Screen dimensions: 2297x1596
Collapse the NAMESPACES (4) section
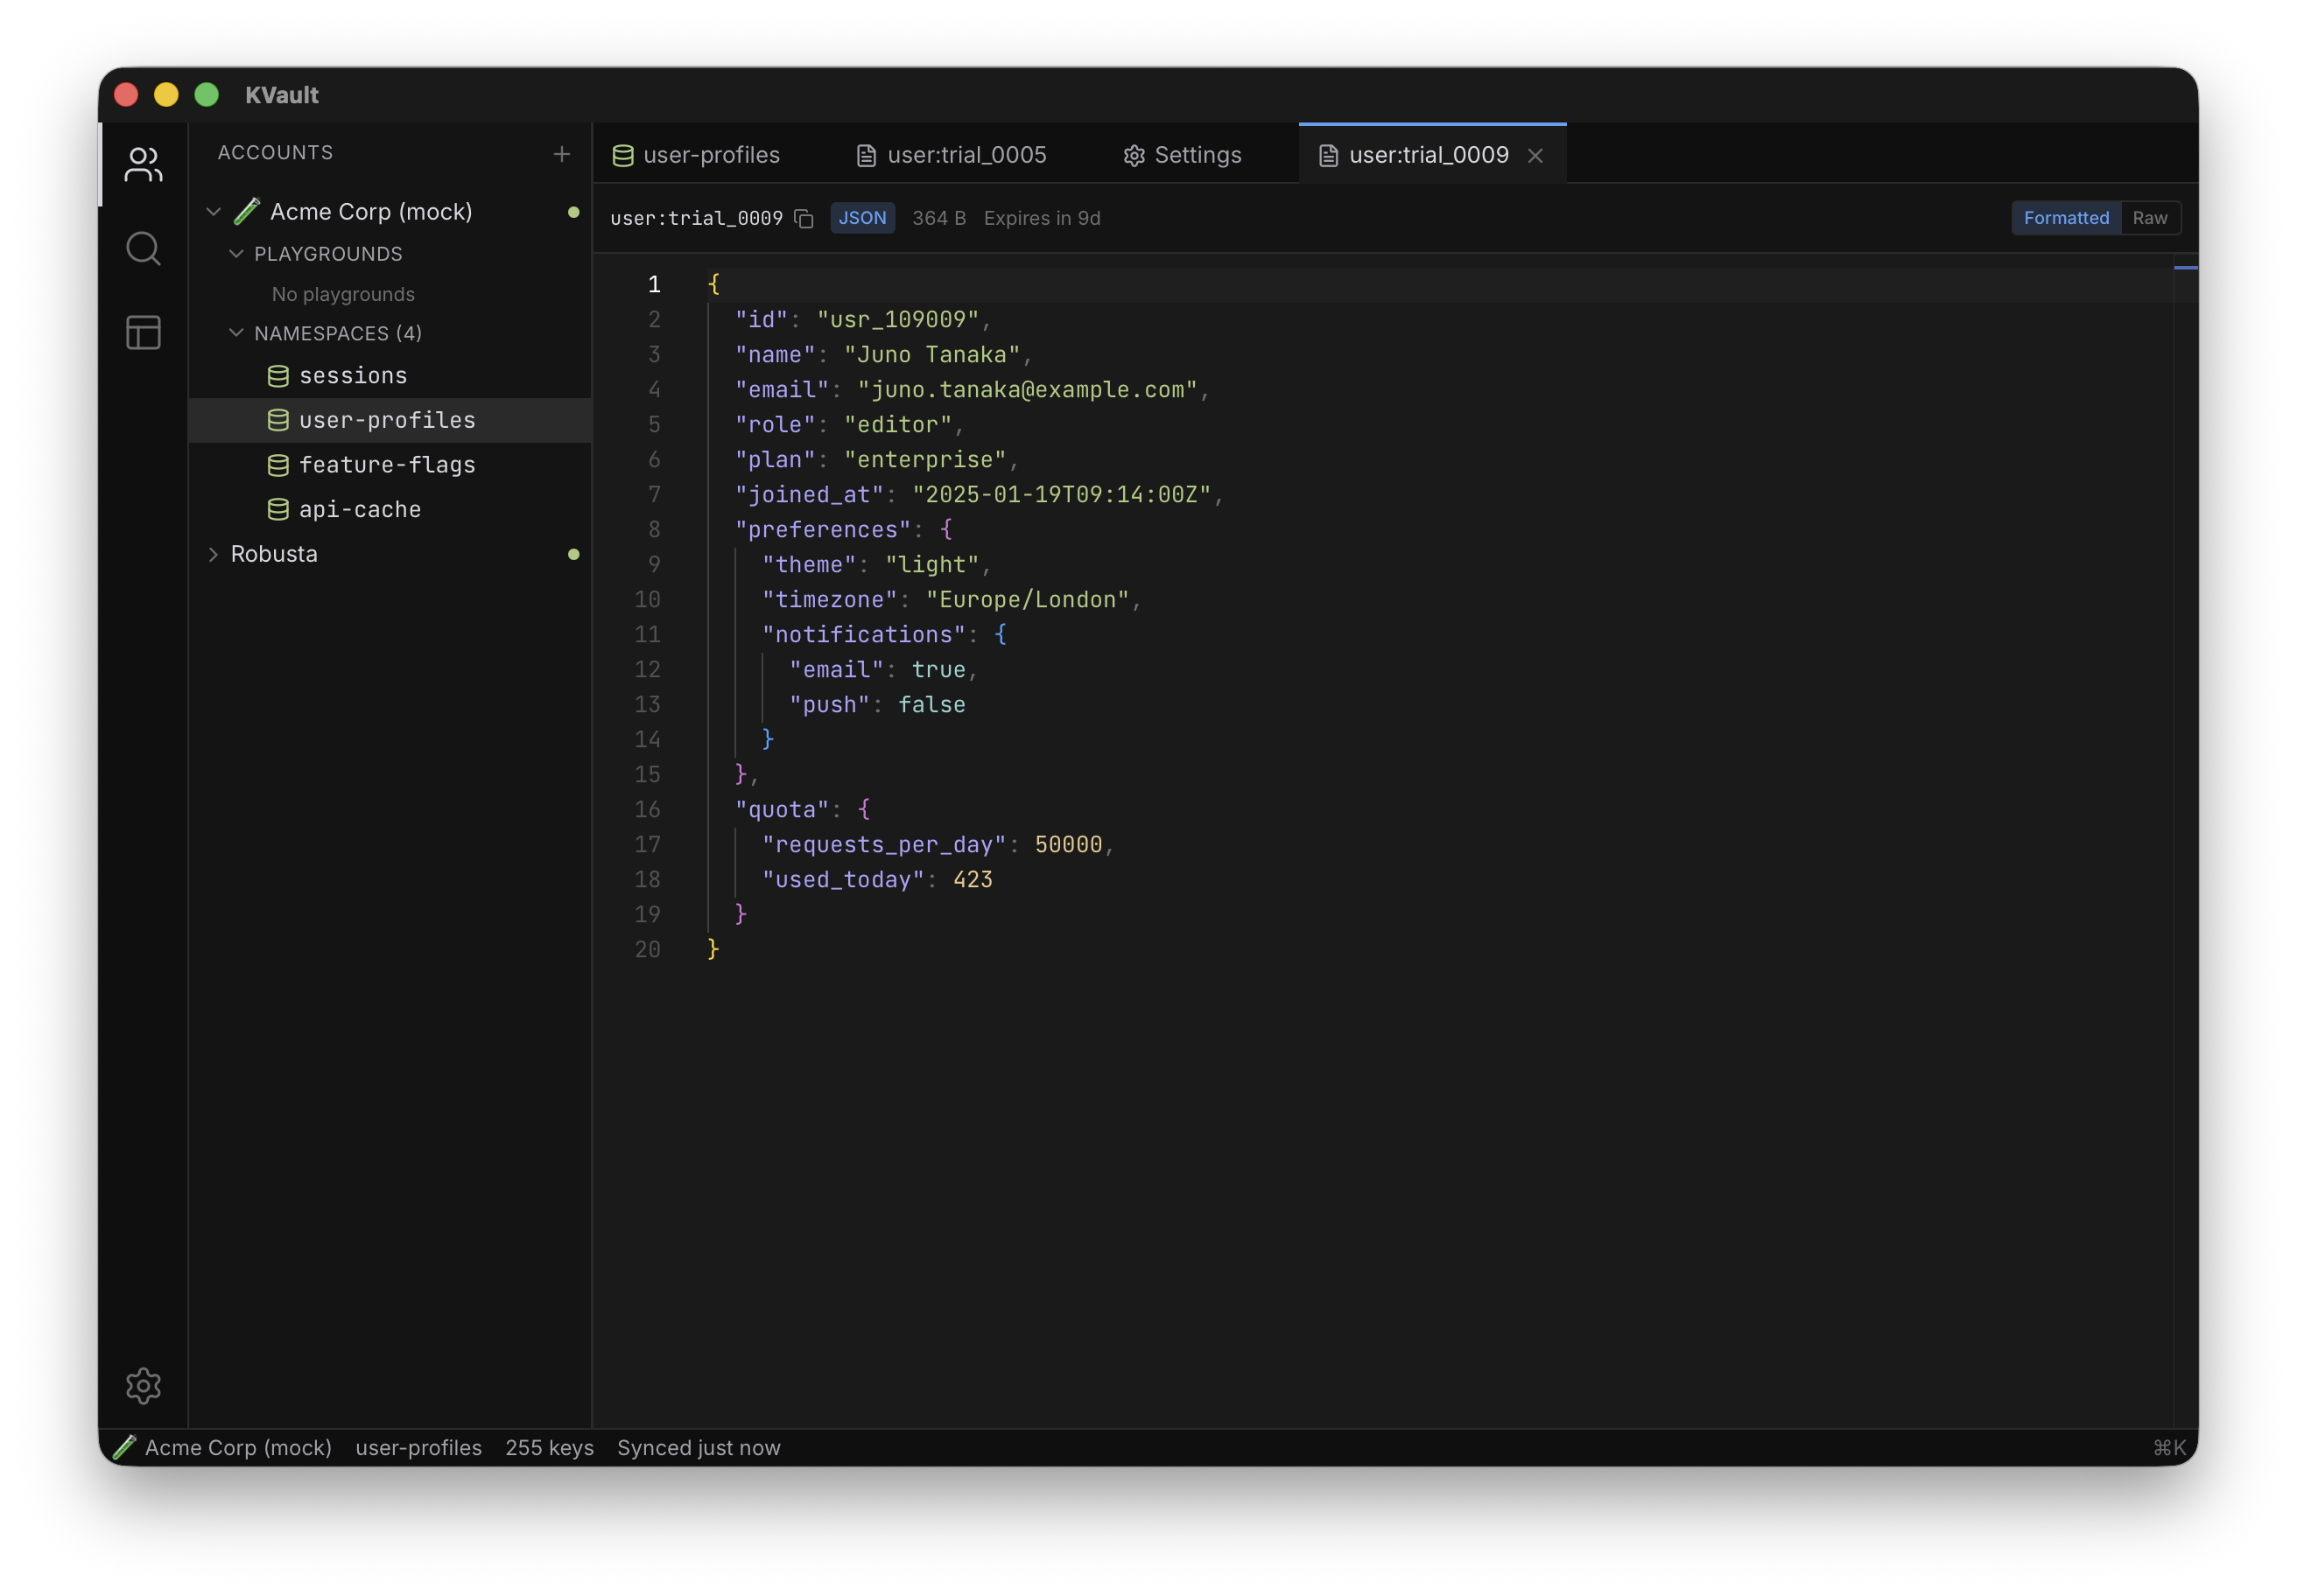pos(236,333)
